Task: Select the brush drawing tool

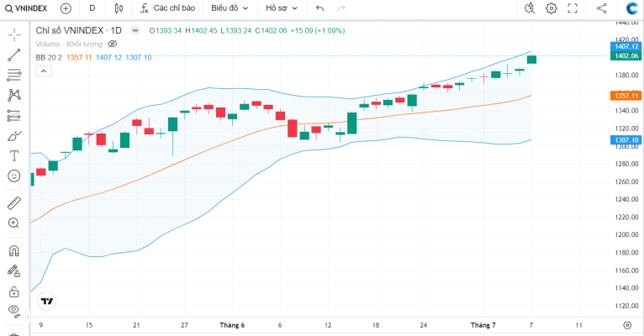Action: click(14, 136)
